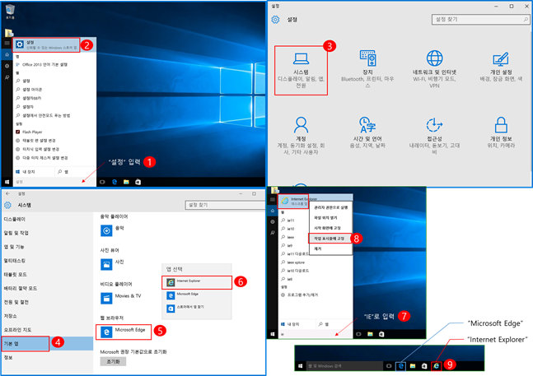Change the 음악 default music player app

click(113, 230)
